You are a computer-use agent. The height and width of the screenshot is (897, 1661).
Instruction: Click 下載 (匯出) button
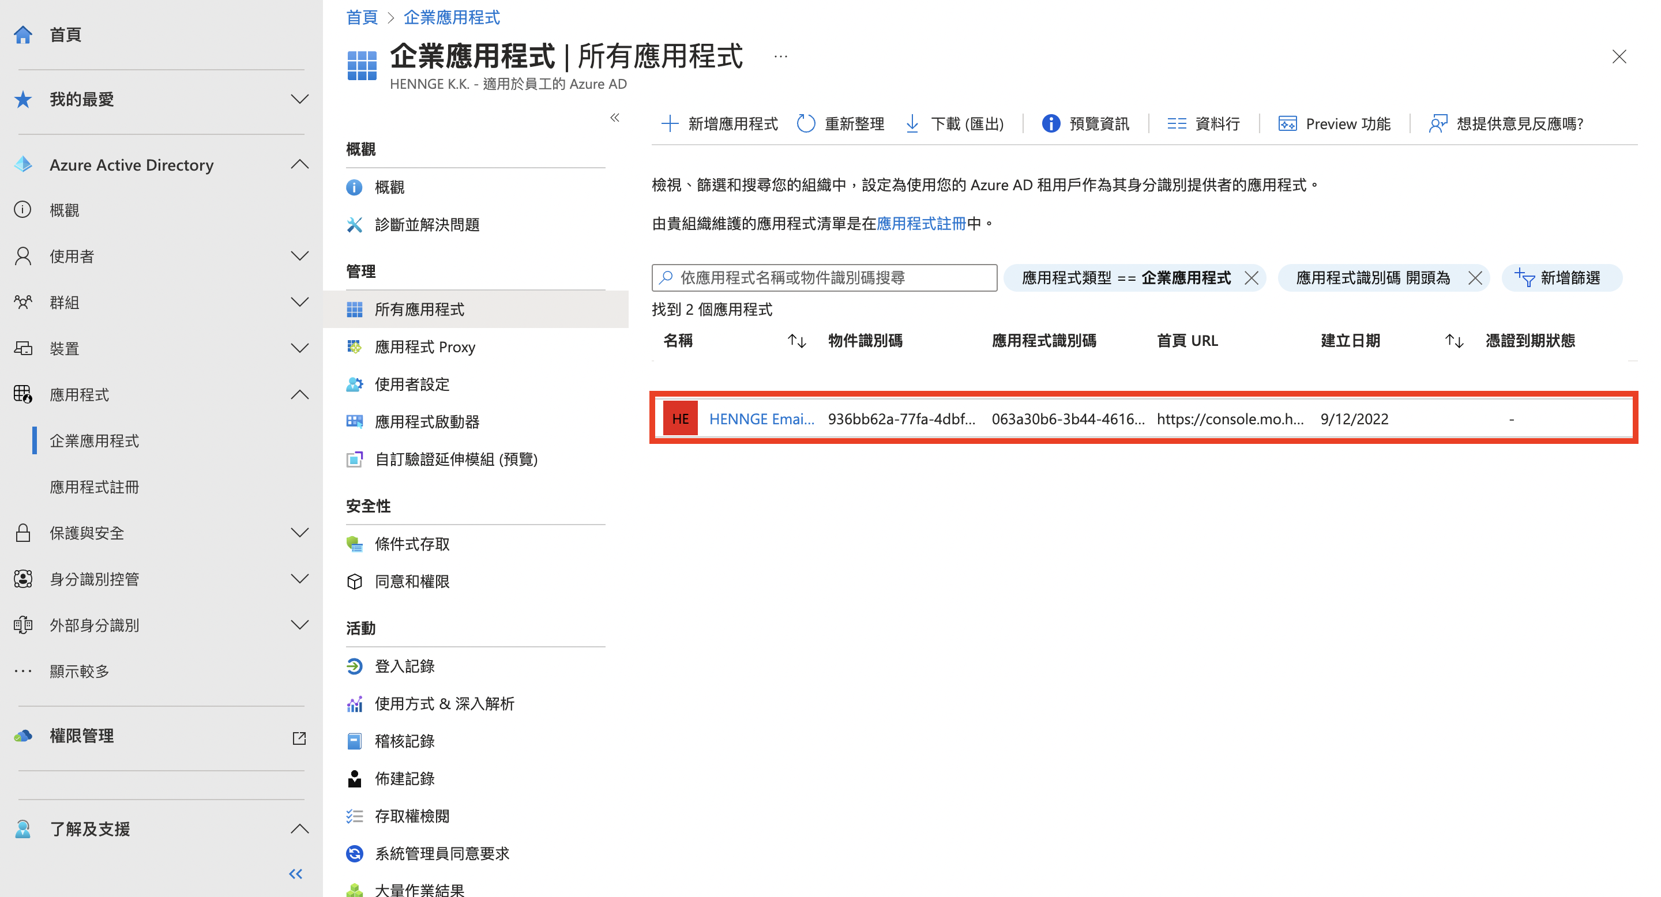point(954,124)
